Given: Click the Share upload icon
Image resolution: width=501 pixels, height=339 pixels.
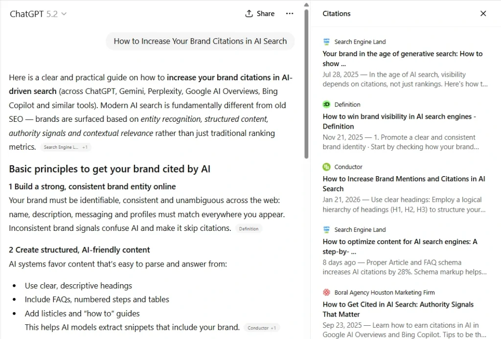Looking at the screenshot, I should click(249, 14).
